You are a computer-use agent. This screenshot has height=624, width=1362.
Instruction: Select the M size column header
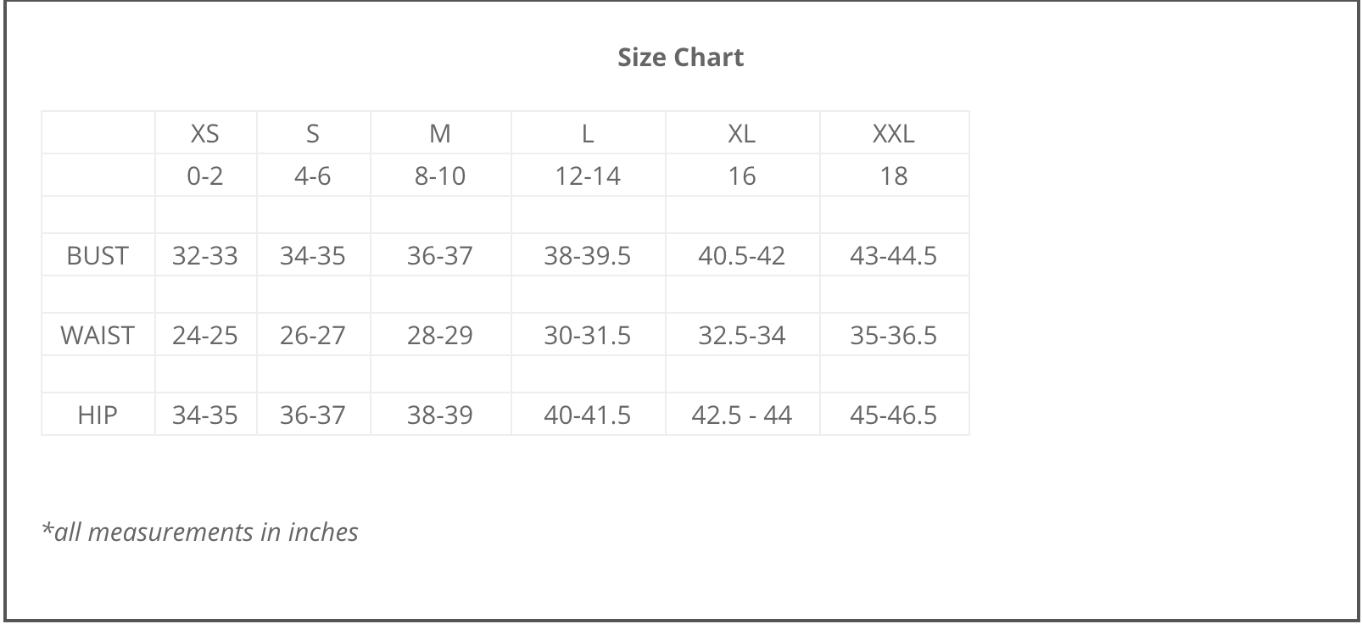[x=439, y=133]
